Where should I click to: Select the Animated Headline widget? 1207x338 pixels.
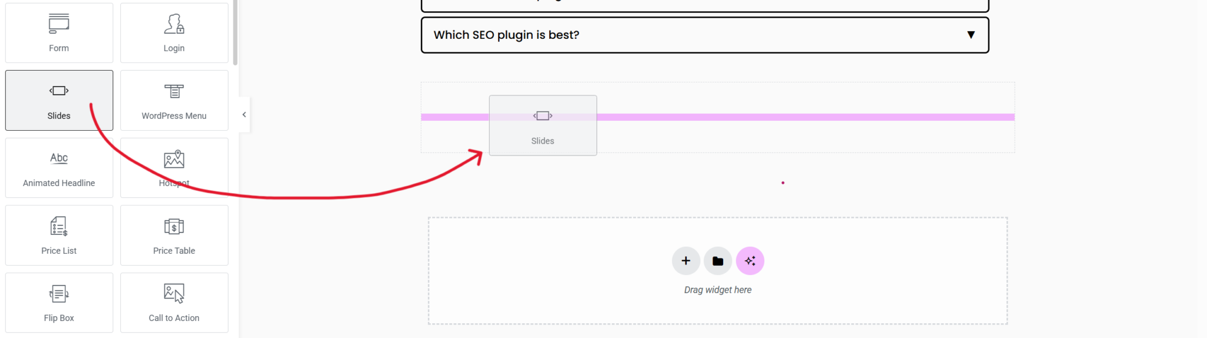pyautogui.click(x=59, y=168)
